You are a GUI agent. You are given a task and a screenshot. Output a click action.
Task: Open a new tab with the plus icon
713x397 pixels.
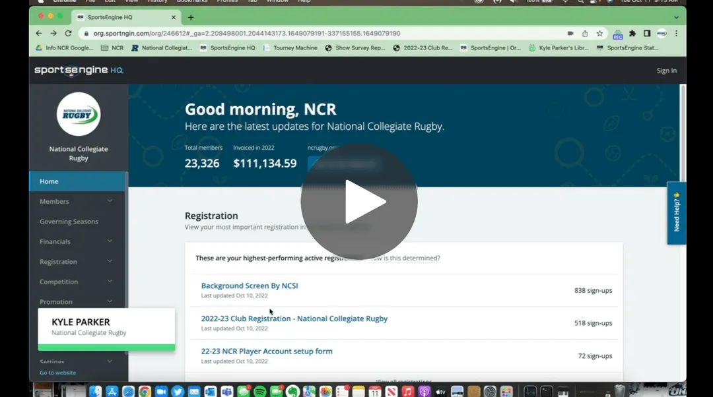pyautogui.click(x=191, y=17)
